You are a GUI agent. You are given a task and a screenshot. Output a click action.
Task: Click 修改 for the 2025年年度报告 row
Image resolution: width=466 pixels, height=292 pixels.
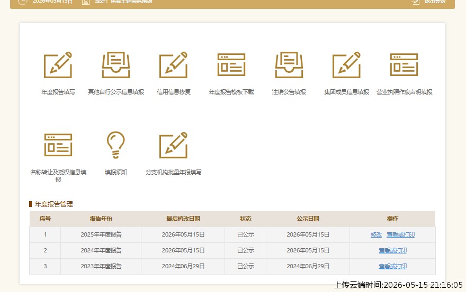point(377,234)
